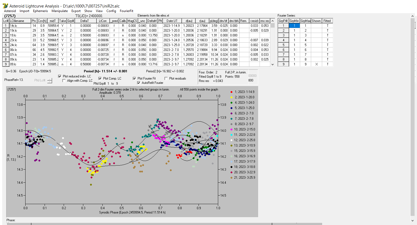This screenshot has height=225, width=417.
Task: Click G= 0.36 value label
Action: click(10, 71)
